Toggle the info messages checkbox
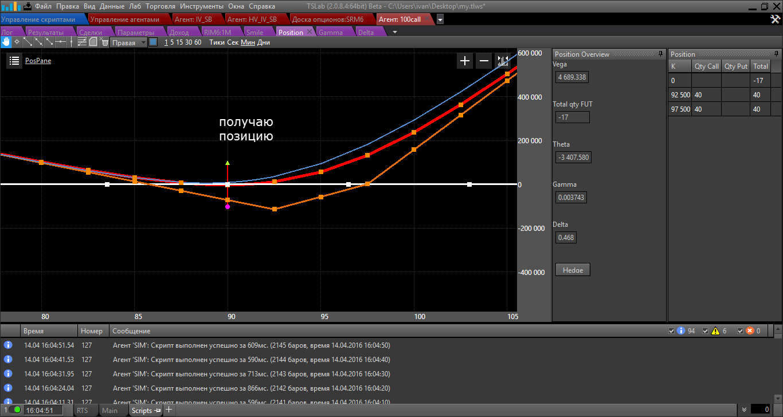The height and width of the screenshot is (417, 783). [x=672, y=331]
